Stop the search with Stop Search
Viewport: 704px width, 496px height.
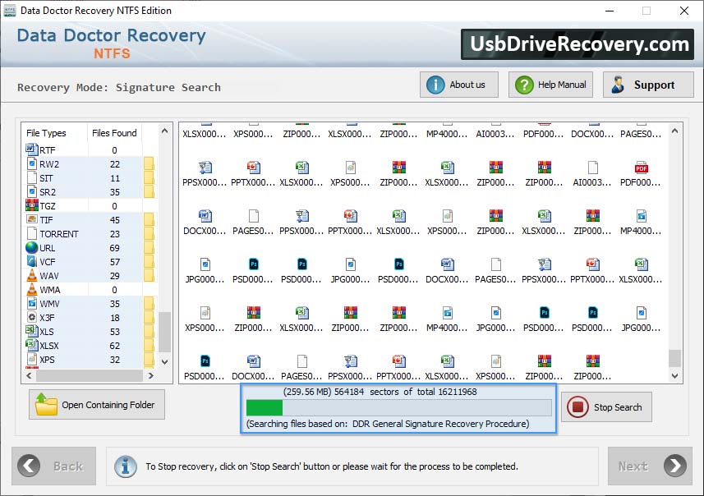pos(606,407)
